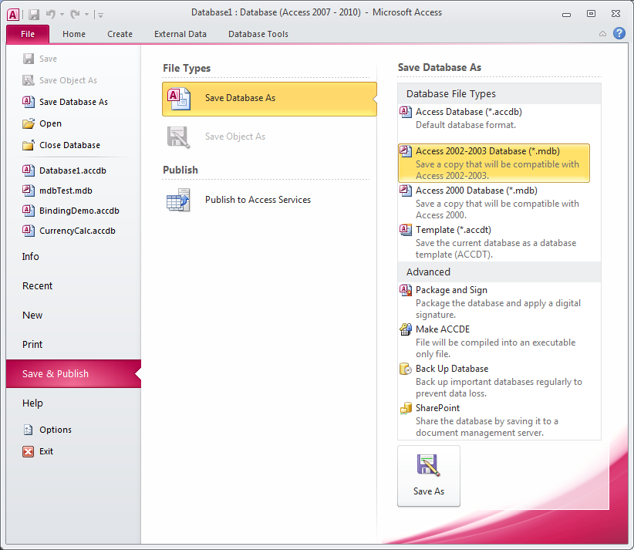Select the Make ACCDE option icon
634x550 pixels.
(406, 329)
